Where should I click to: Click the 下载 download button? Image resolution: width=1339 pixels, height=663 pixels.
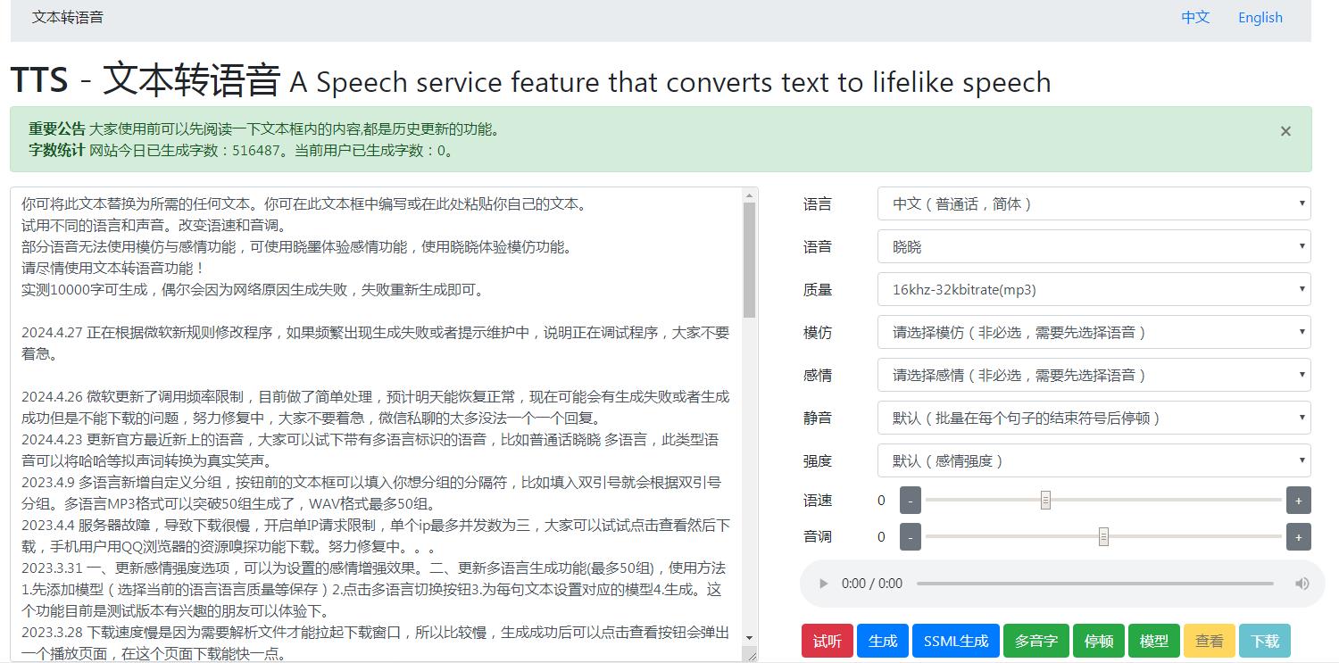(1264, 640)
